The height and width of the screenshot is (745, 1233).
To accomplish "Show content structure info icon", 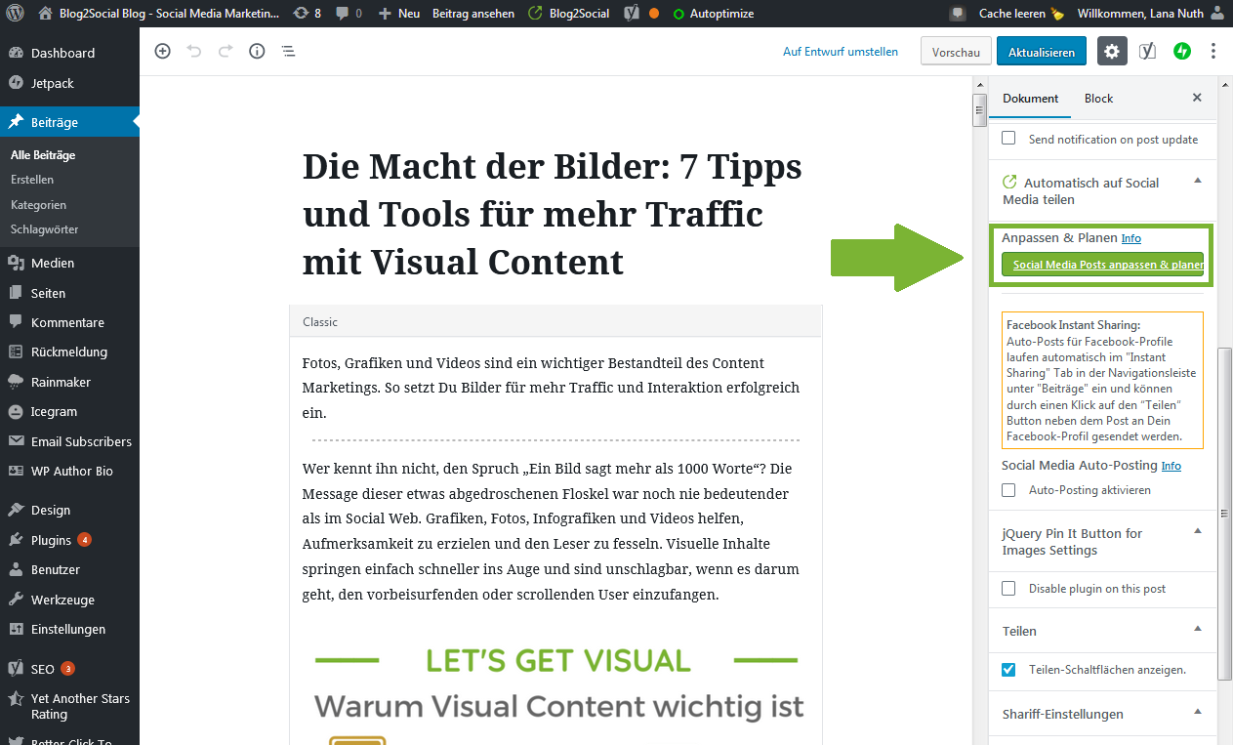I will point(257,52).
